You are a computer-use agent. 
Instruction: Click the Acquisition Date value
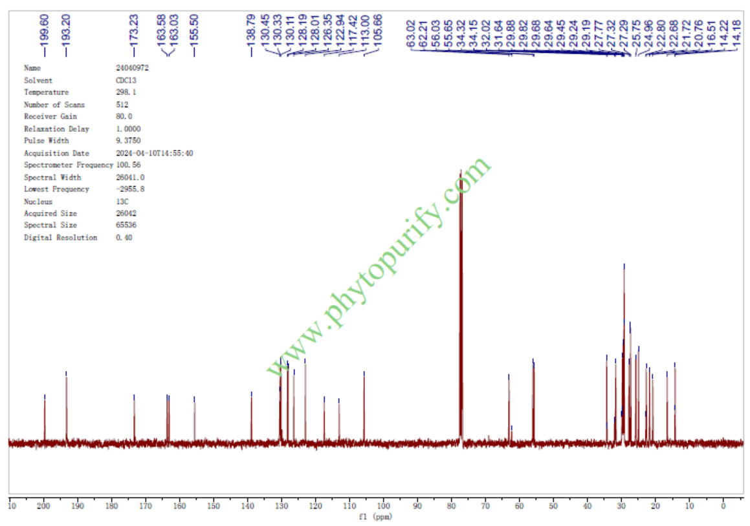[154, 153]
